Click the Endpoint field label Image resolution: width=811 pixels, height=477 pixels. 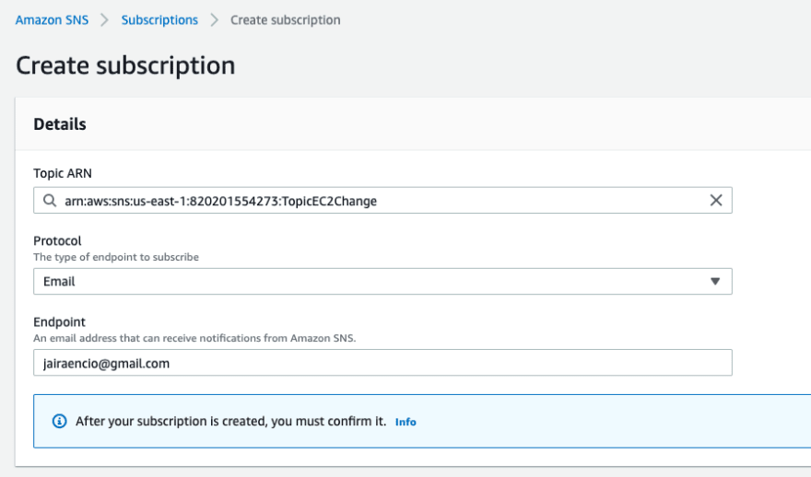(60, 322)
